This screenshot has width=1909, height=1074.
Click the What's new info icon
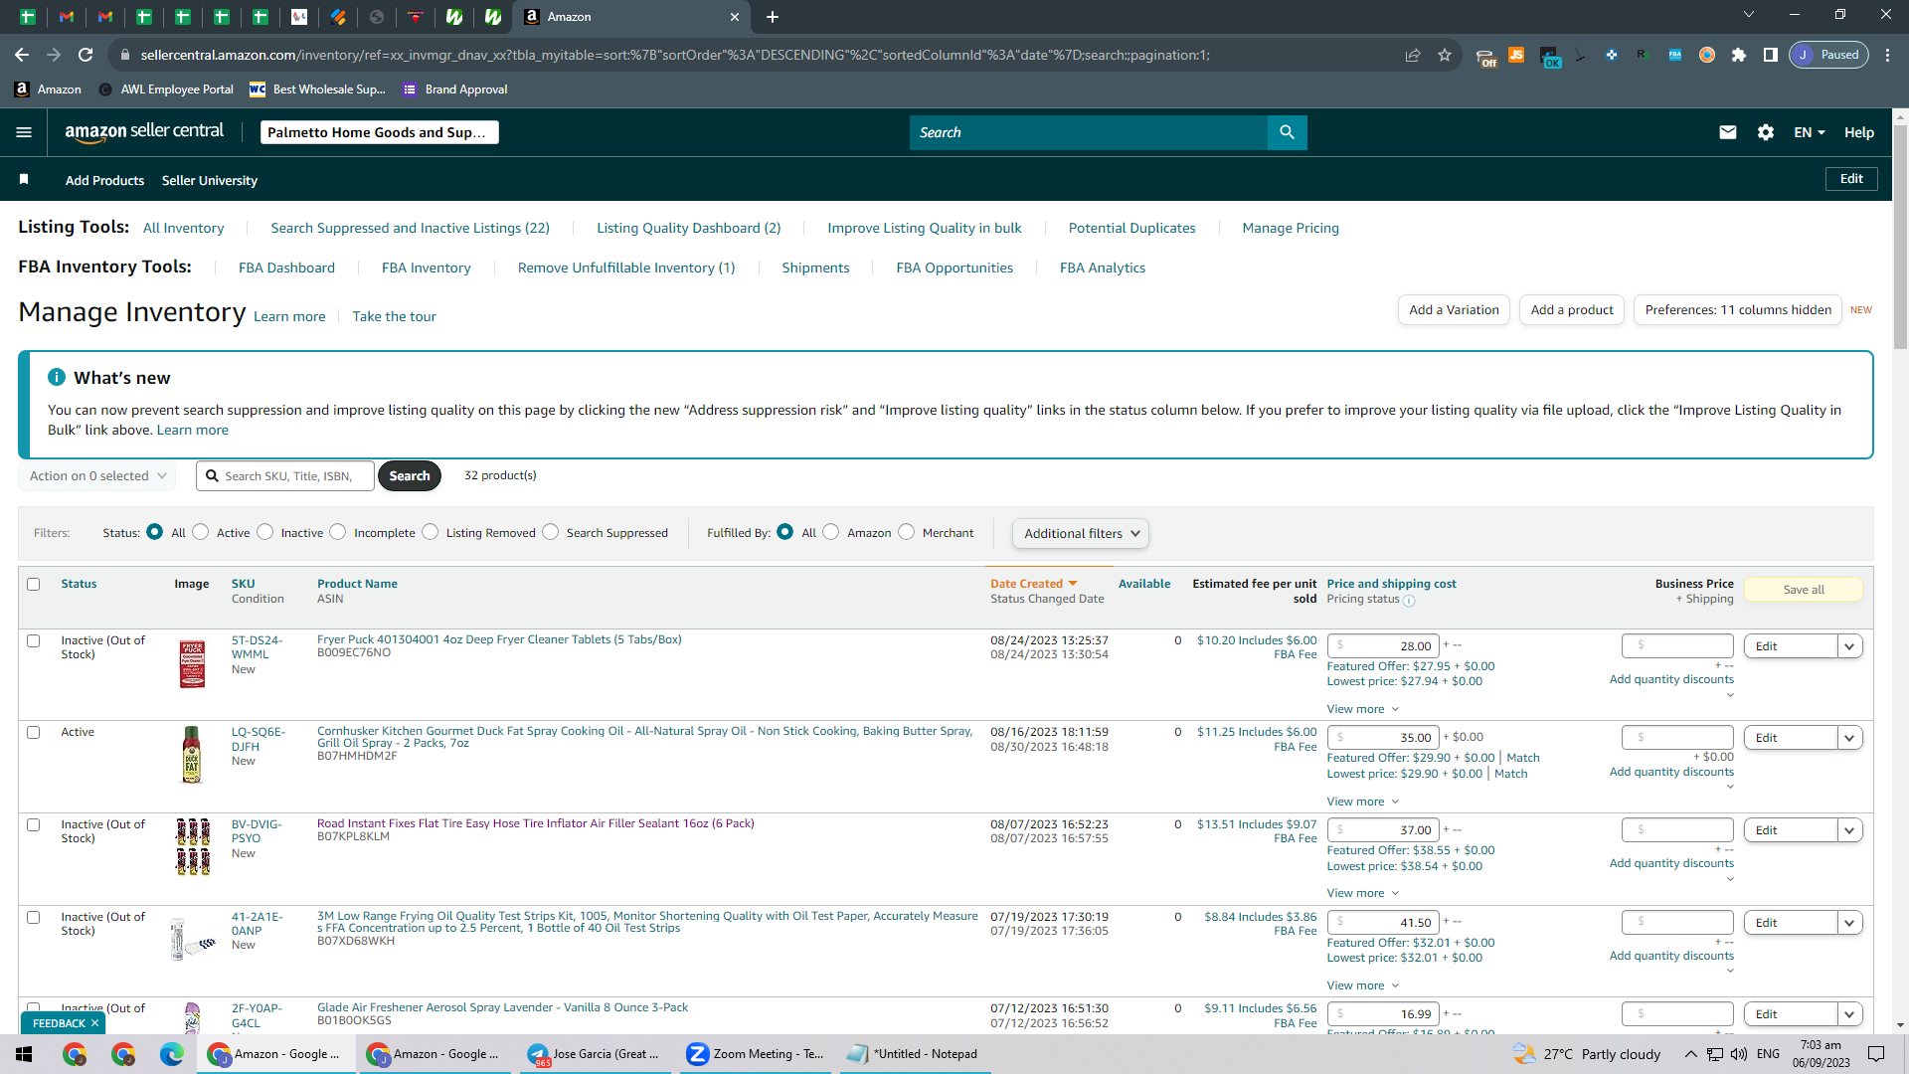point(57,377)
